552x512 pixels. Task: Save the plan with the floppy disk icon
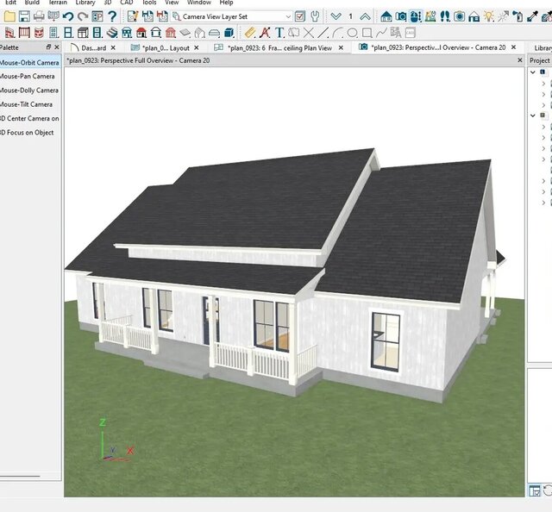(24, 16)
